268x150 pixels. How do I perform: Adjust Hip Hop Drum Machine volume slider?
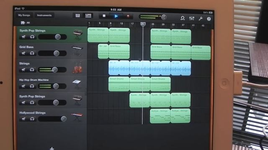(52, 86)
